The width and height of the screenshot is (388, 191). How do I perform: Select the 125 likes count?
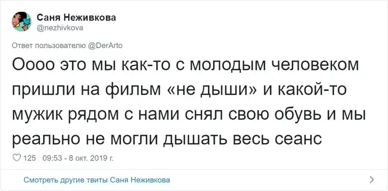(29, 158)
